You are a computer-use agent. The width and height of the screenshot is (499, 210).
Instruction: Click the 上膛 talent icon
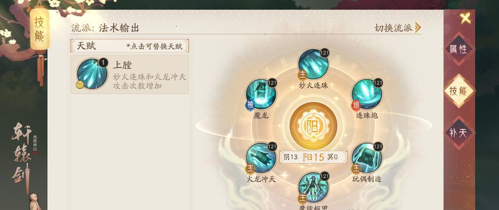92,73
